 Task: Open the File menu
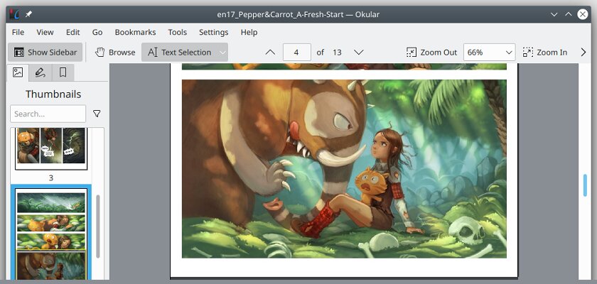18,33
